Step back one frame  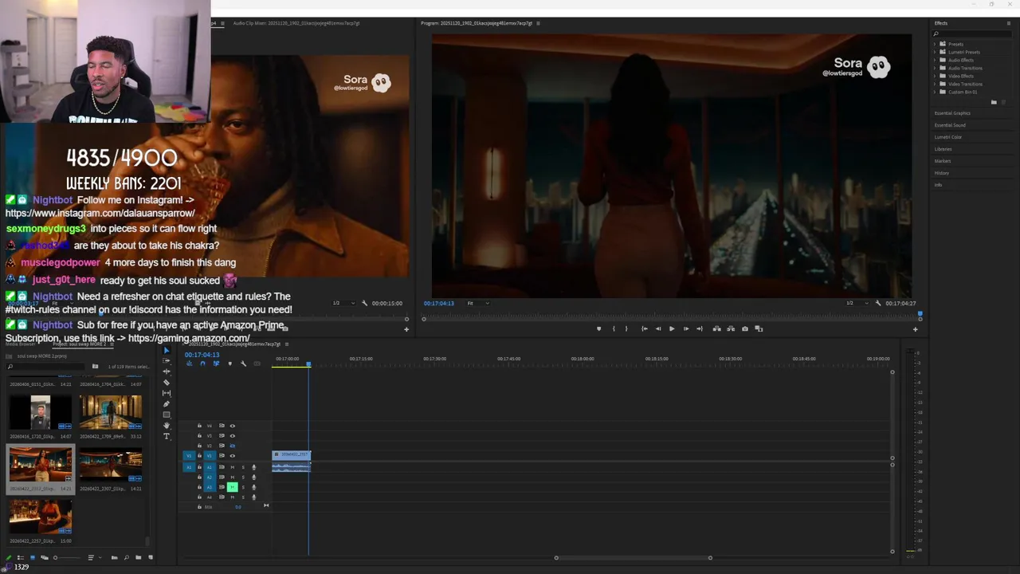(658, 328)
